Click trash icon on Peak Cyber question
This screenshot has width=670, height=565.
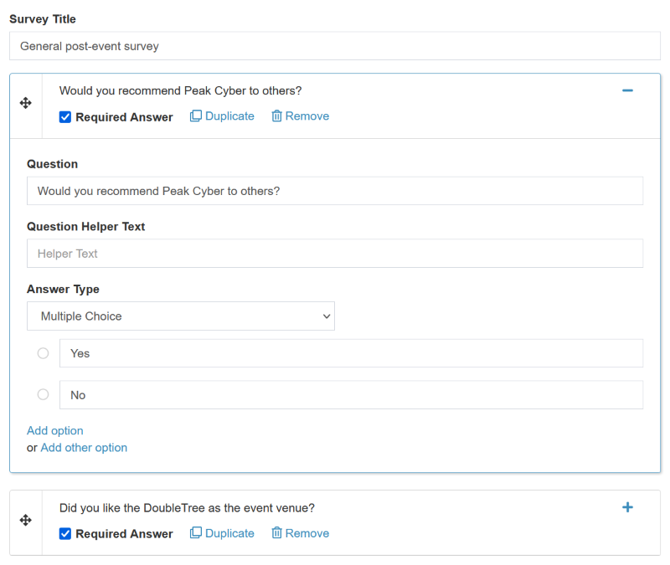tap(276, 116)
